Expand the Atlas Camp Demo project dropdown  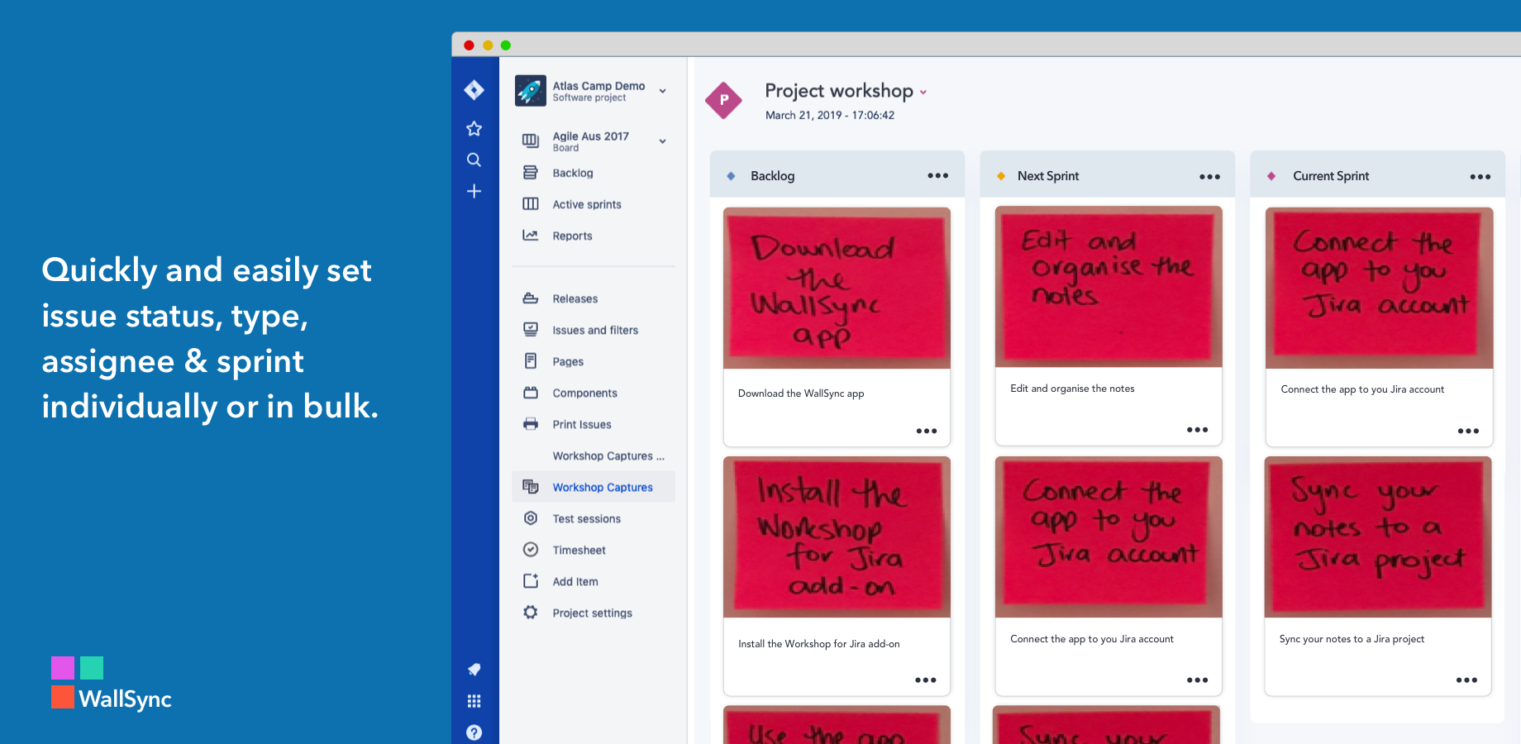(662, 91)
